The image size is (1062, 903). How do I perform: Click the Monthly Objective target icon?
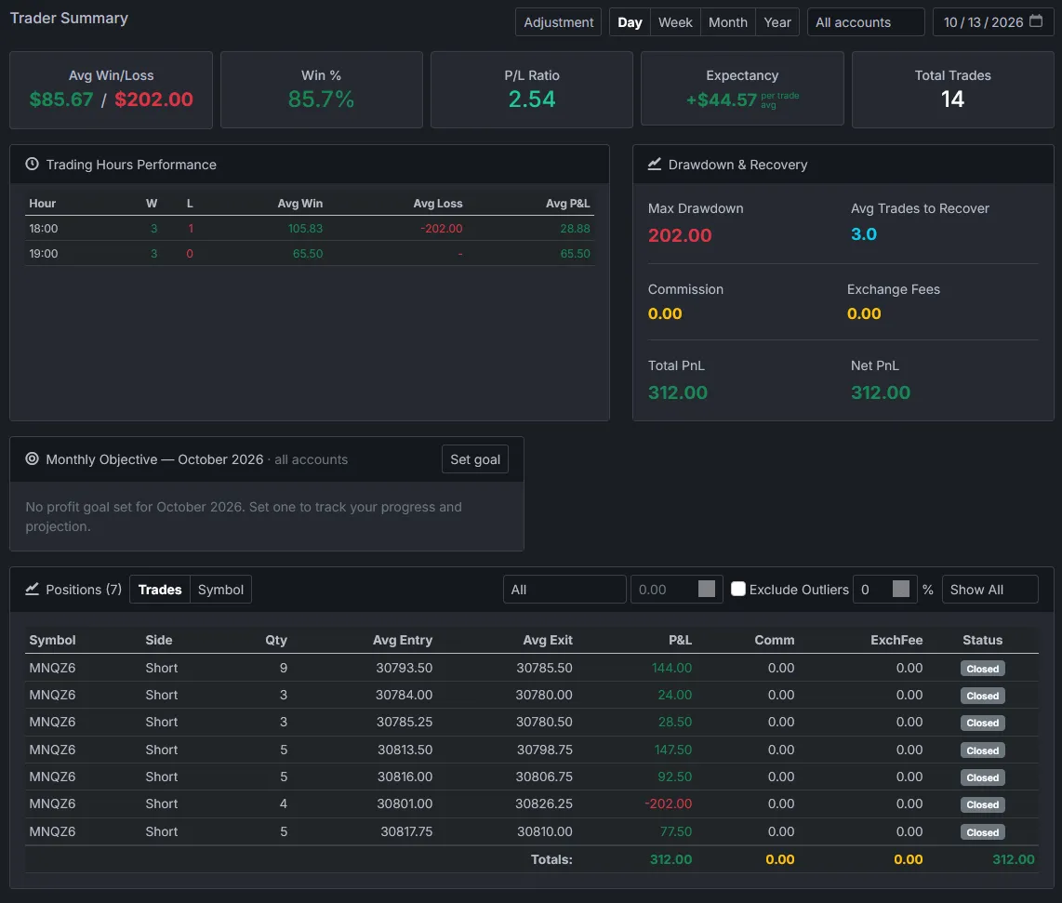tap(32, 458)
